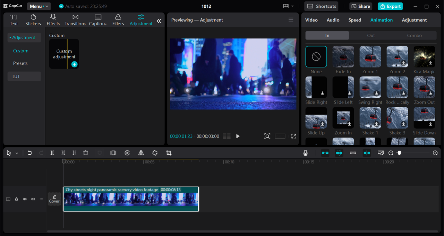Viewport: 444px width, 236px height.
Task: Collapse the left media panel
Action: click(x=159, y=21)
